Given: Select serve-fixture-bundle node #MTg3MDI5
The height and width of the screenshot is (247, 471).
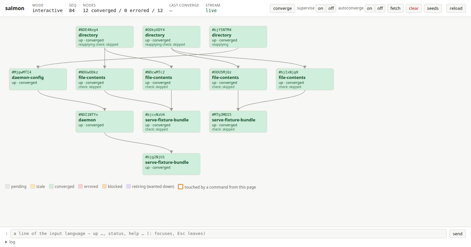Looking at the screenshot, I should pos(238,122).
